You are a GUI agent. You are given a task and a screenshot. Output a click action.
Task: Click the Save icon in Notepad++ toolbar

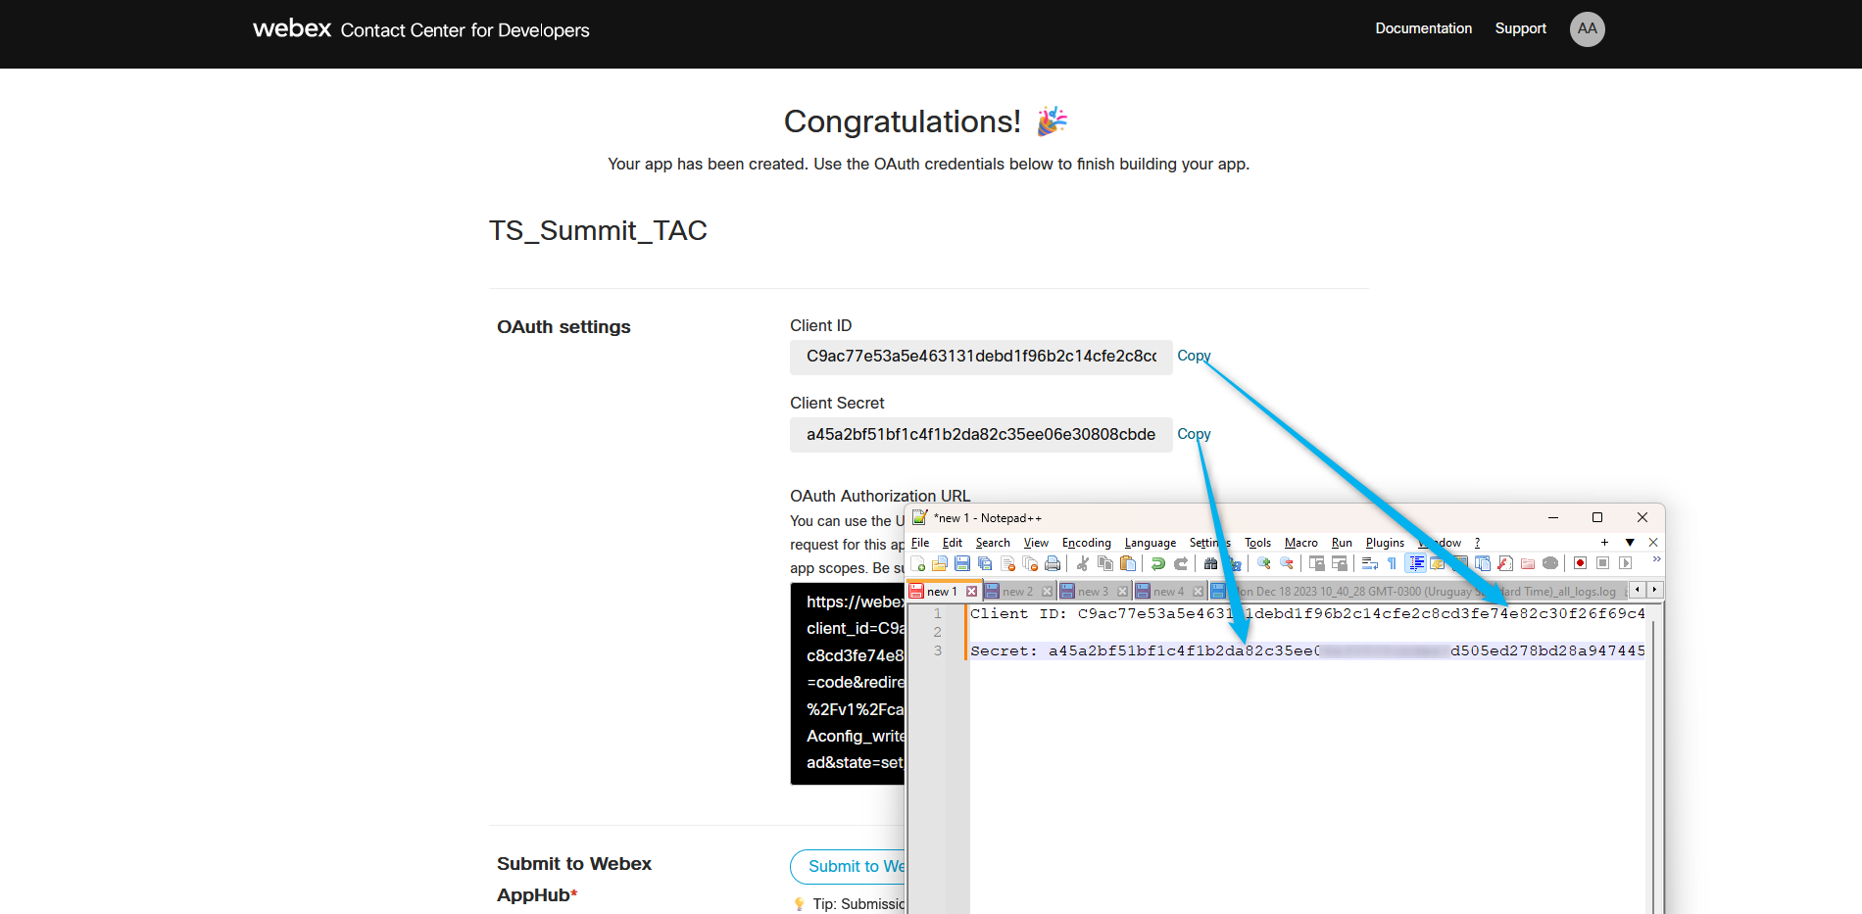[x=962, y=563]
